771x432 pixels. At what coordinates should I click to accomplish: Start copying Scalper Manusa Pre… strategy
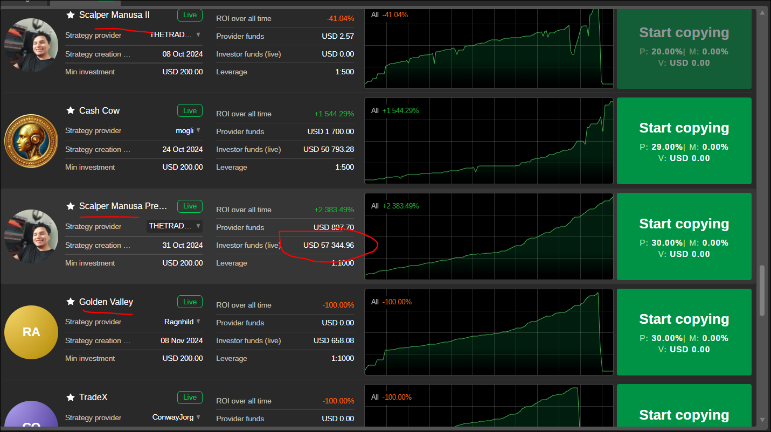pos(684,236)
